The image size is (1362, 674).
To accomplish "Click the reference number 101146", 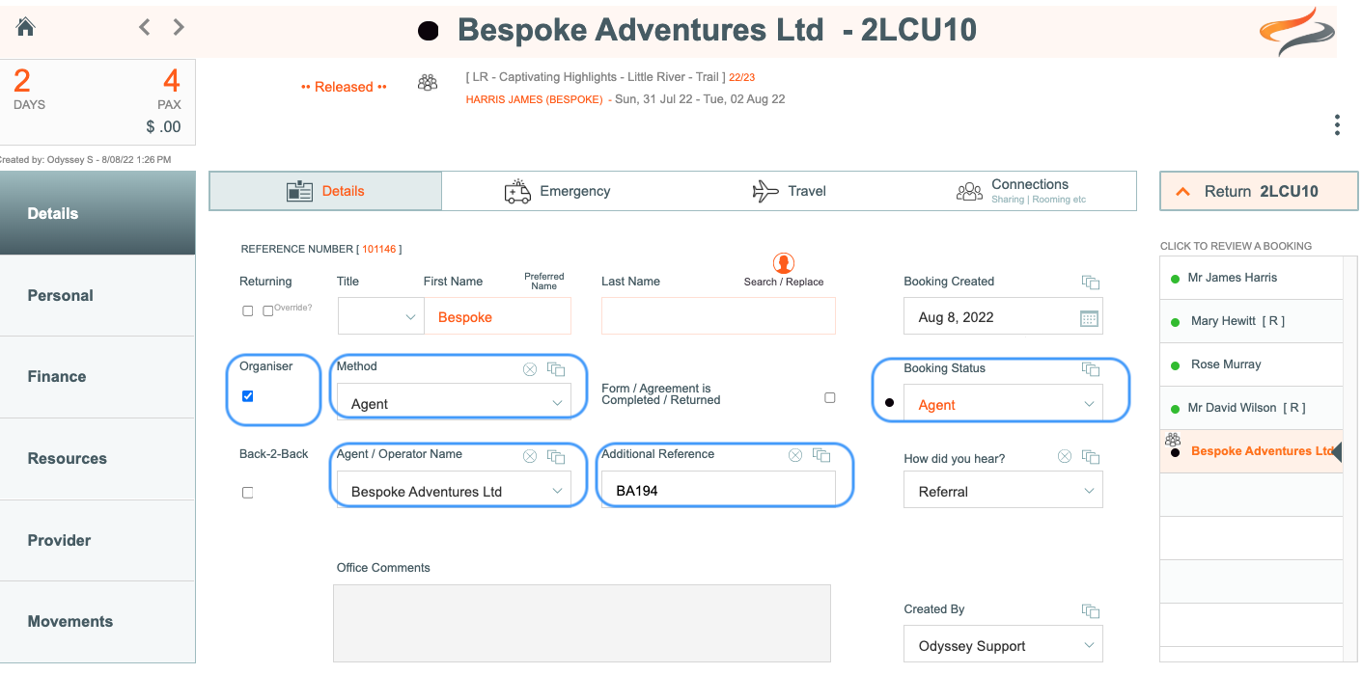I will [378, 249].
